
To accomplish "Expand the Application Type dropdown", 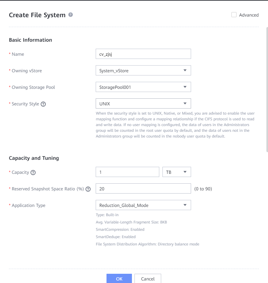I will pyautogui.click(x=143, y=205).
